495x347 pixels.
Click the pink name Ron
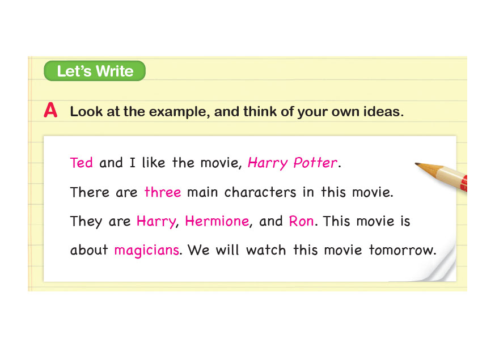pyautogui.click(x=301, y=221)
